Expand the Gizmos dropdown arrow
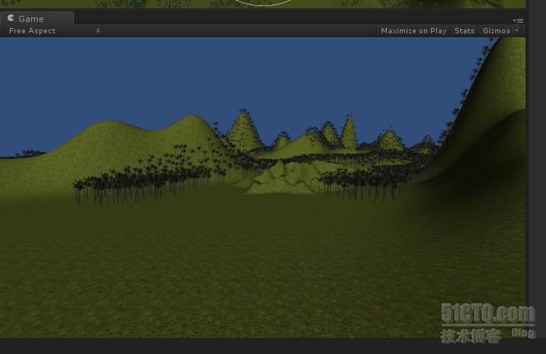This screenshot has width=546, height=354. [x=517, y=31]
